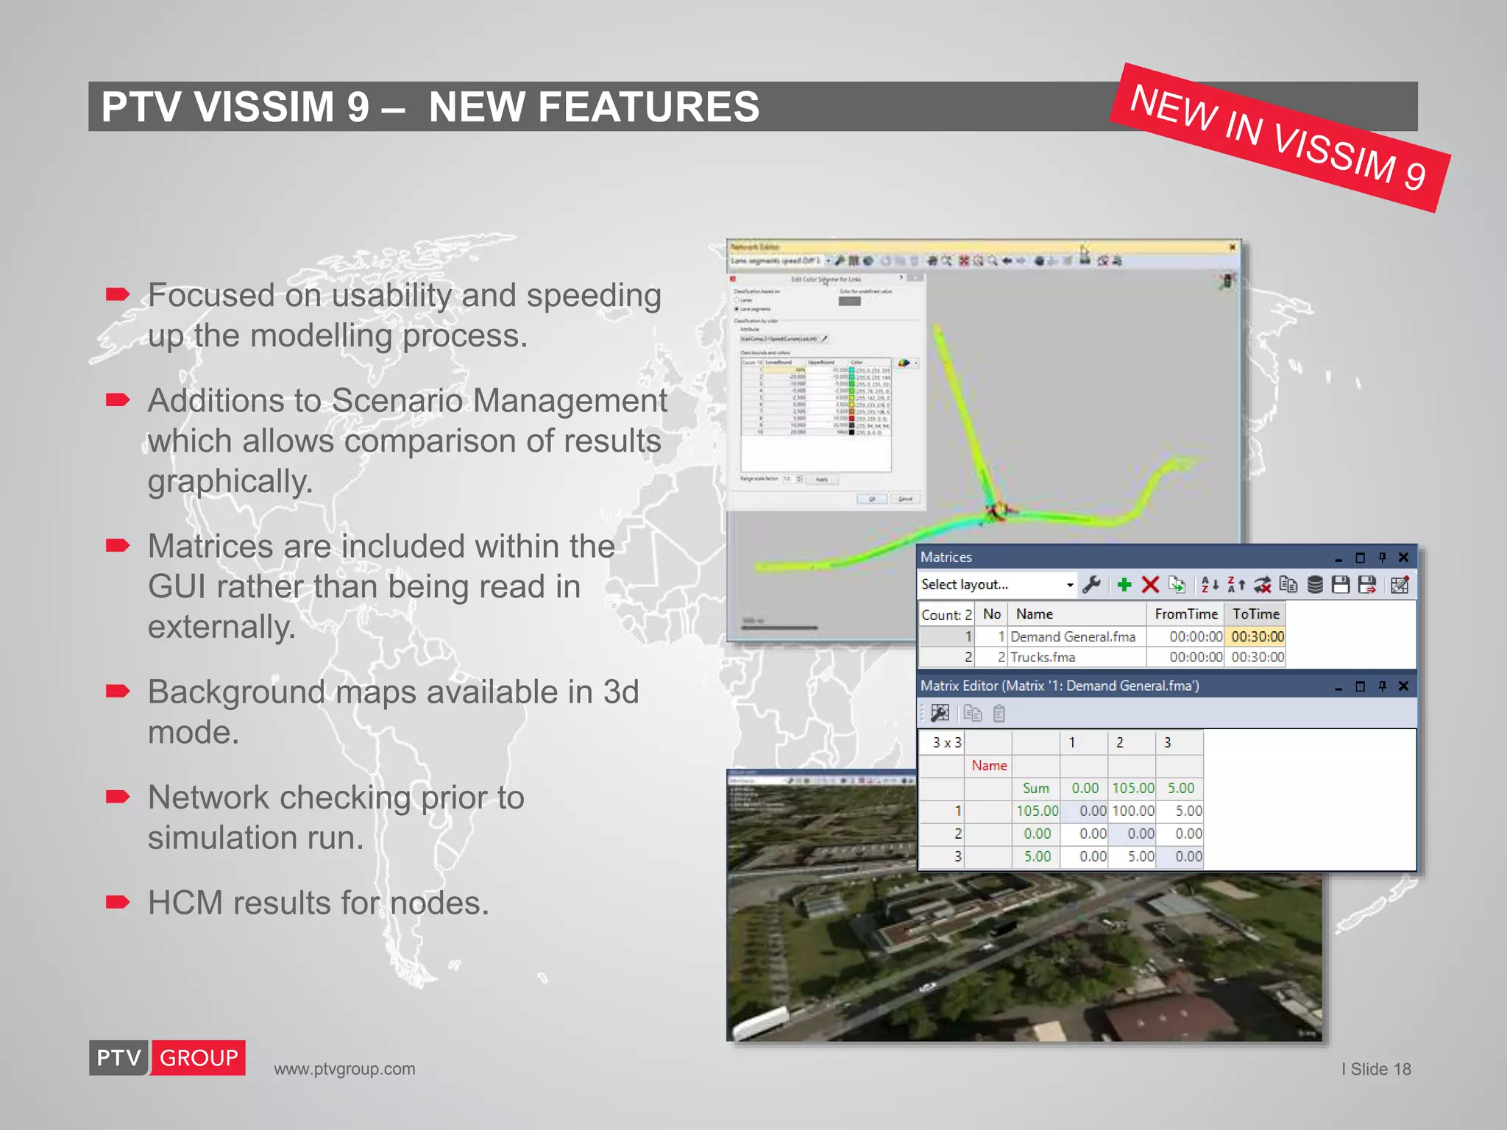
Task: Click globe icon in Network Editor toolbar
Action: (x=868, y=260)
